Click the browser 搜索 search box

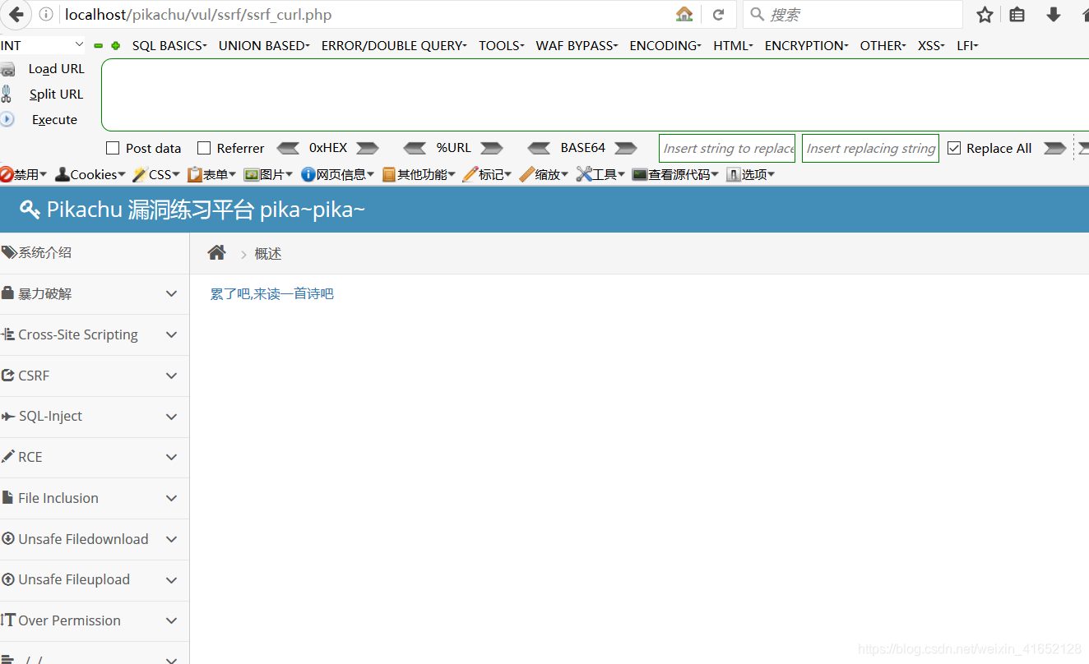click(x=853, y=15)
